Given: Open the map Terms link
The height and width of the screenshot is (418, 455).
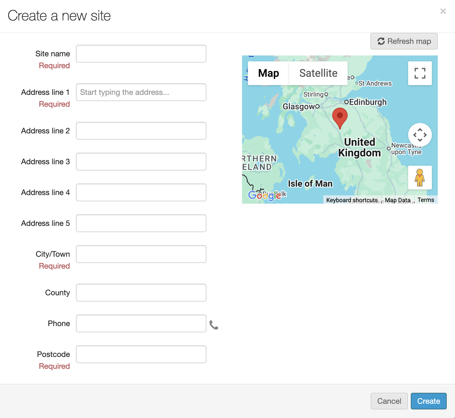Looking at the screenshot, I should coord(426,200).
